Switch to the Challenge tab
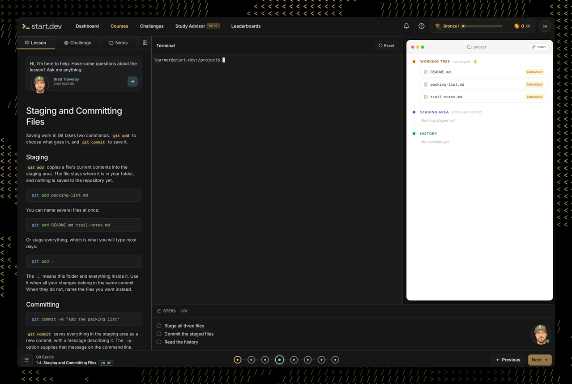Screen dimensions: 572x384 (78, 43)
